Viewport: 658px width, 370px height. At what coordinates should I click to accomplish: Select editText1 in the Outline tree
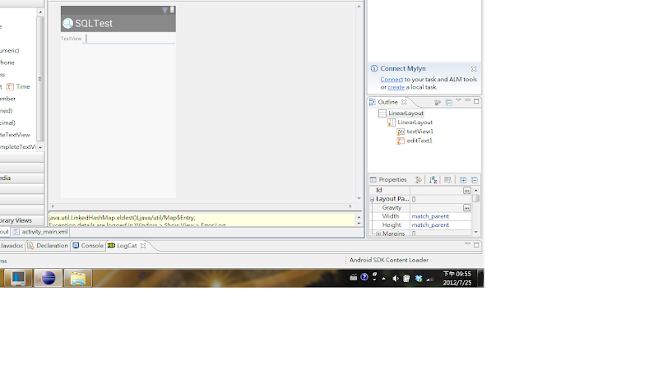point(415,141)
